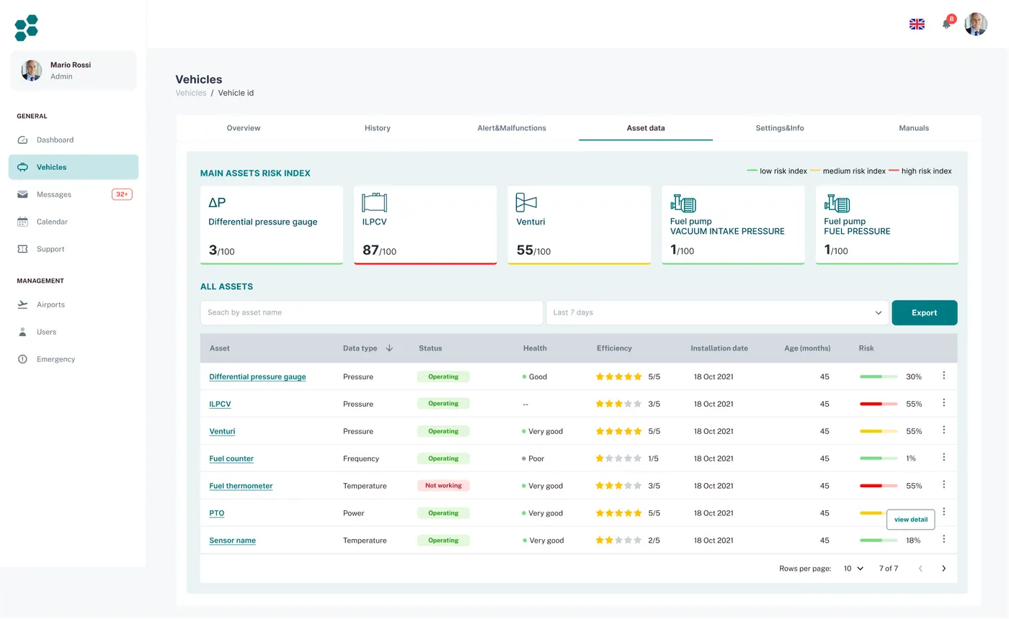Open the Settings&Info tab
Image resolution: width=1009 pixels, height=619 pixels.
pos(780,128)
